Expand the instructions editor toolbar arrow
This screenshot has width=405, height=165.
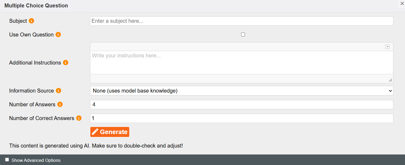[387, 47]
